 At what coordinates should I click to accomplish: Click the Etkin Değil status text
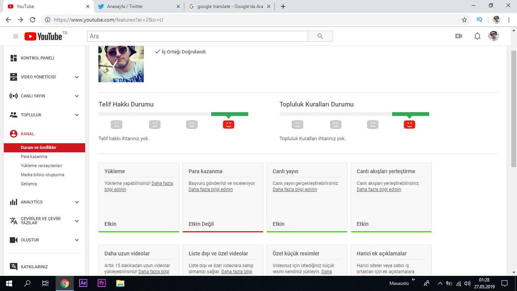coord(201,224)
